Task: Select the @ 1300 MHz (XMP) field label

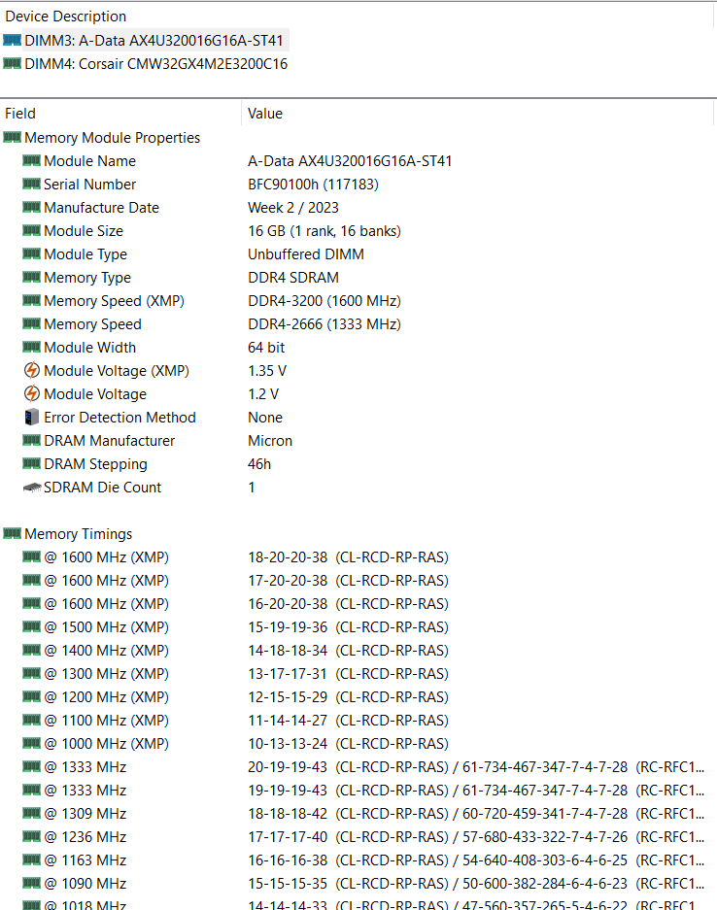Action: (106, 674)
